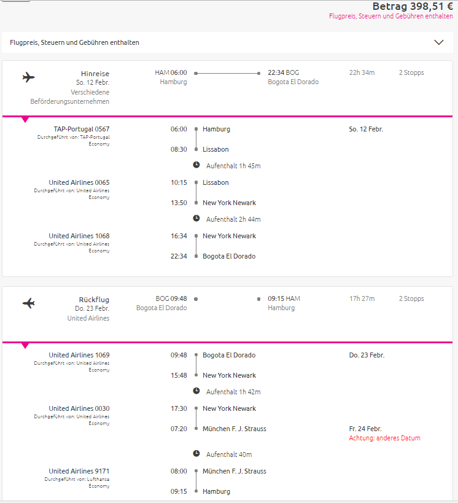Click the clock icon beside Aufenthalt 40m

point(196,454)
